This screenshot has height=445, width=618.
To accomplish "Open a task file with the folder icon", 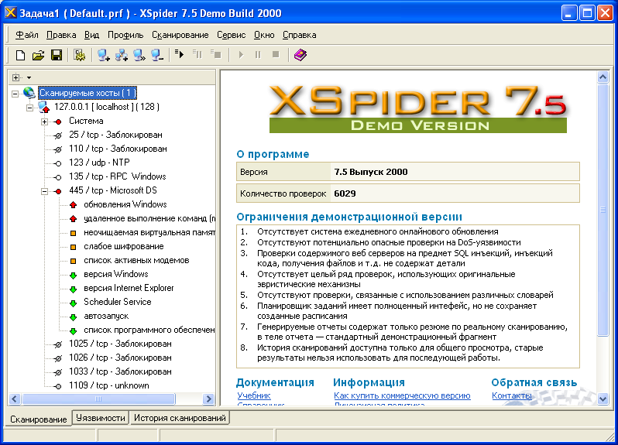I will [38, 55].
